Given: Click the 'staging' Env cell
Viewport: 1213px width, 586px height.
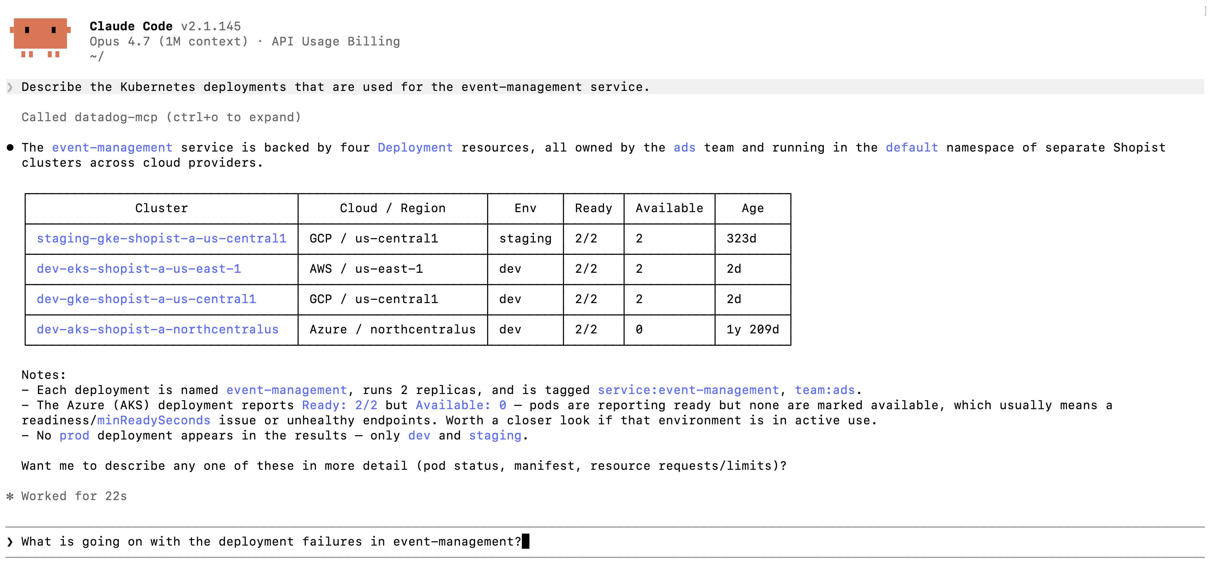Looking at the screenshot, I should (x=526, y=239).
